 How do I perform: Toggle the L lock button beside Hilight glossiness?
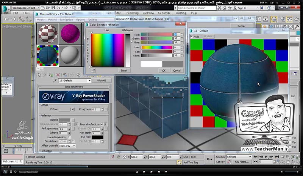coord(77,124)
